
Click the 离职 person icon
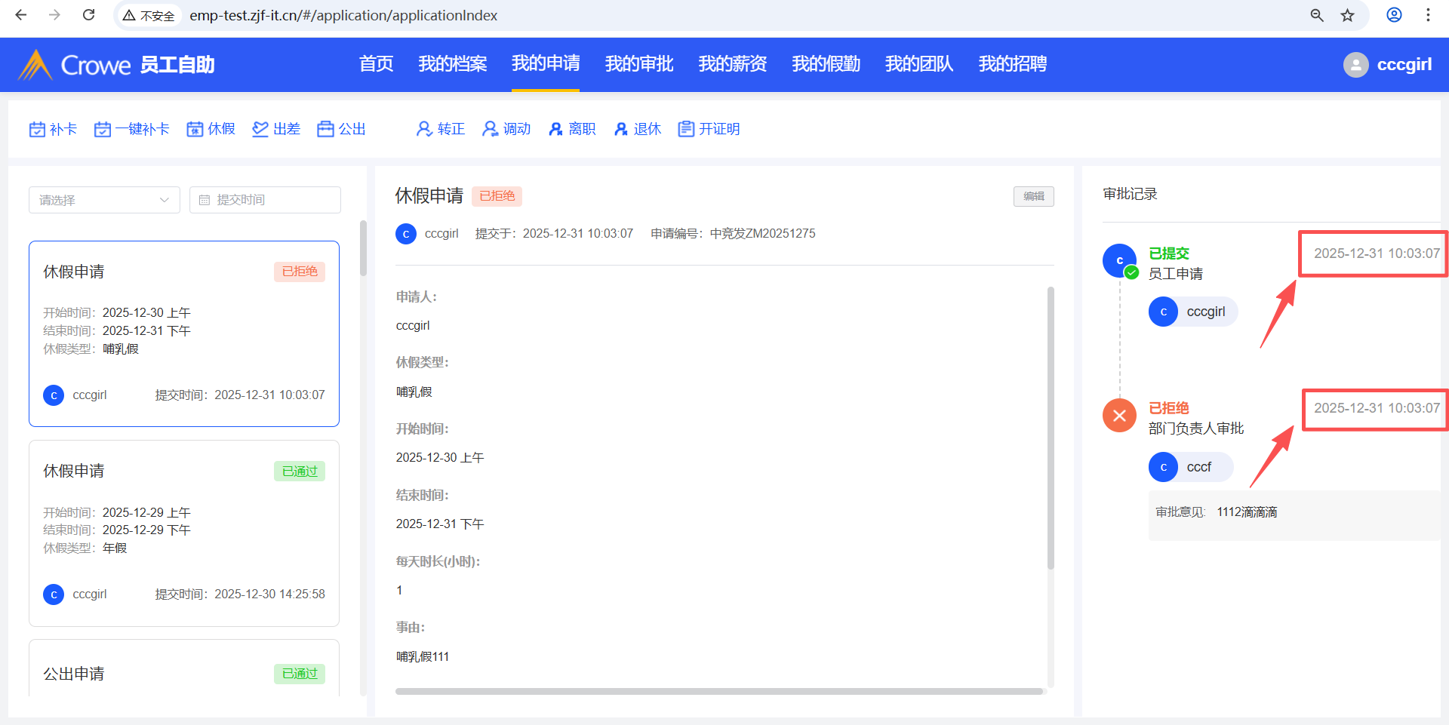(555, 129)
